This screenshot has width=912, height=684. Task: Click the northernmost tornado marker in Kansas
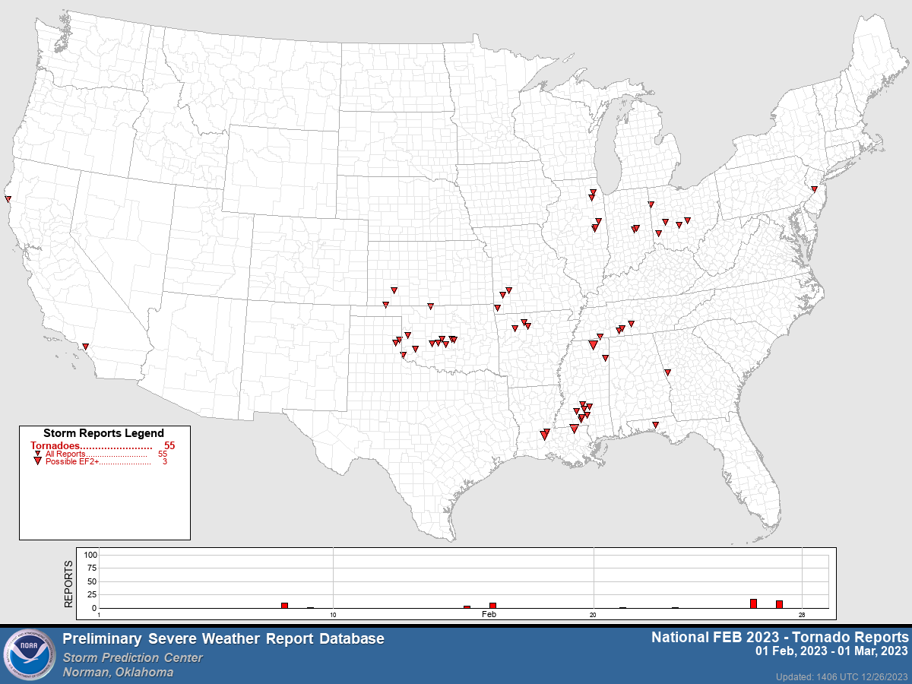click(394, 290)
